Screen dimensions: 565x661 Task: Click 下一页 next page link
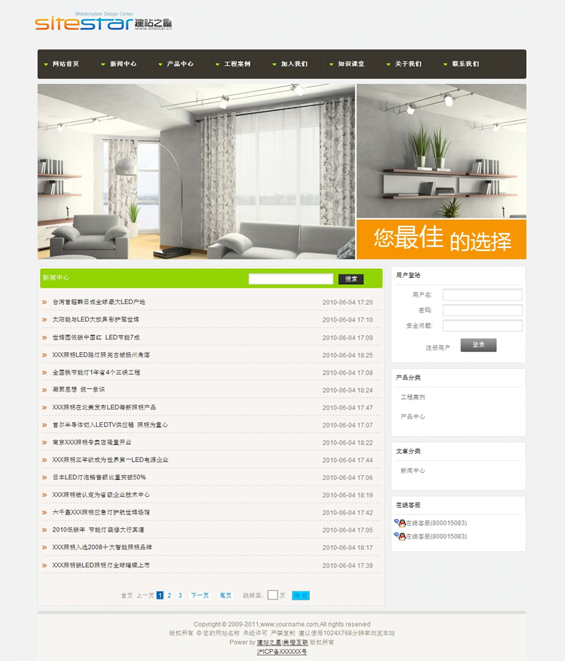pos(200,595)
